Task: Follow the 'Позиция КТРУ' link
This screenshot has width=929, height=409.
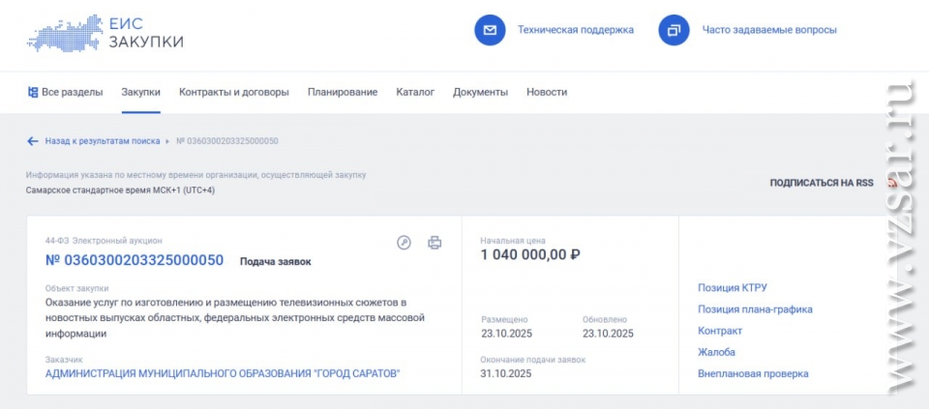Action: click(x=733, y=288)
